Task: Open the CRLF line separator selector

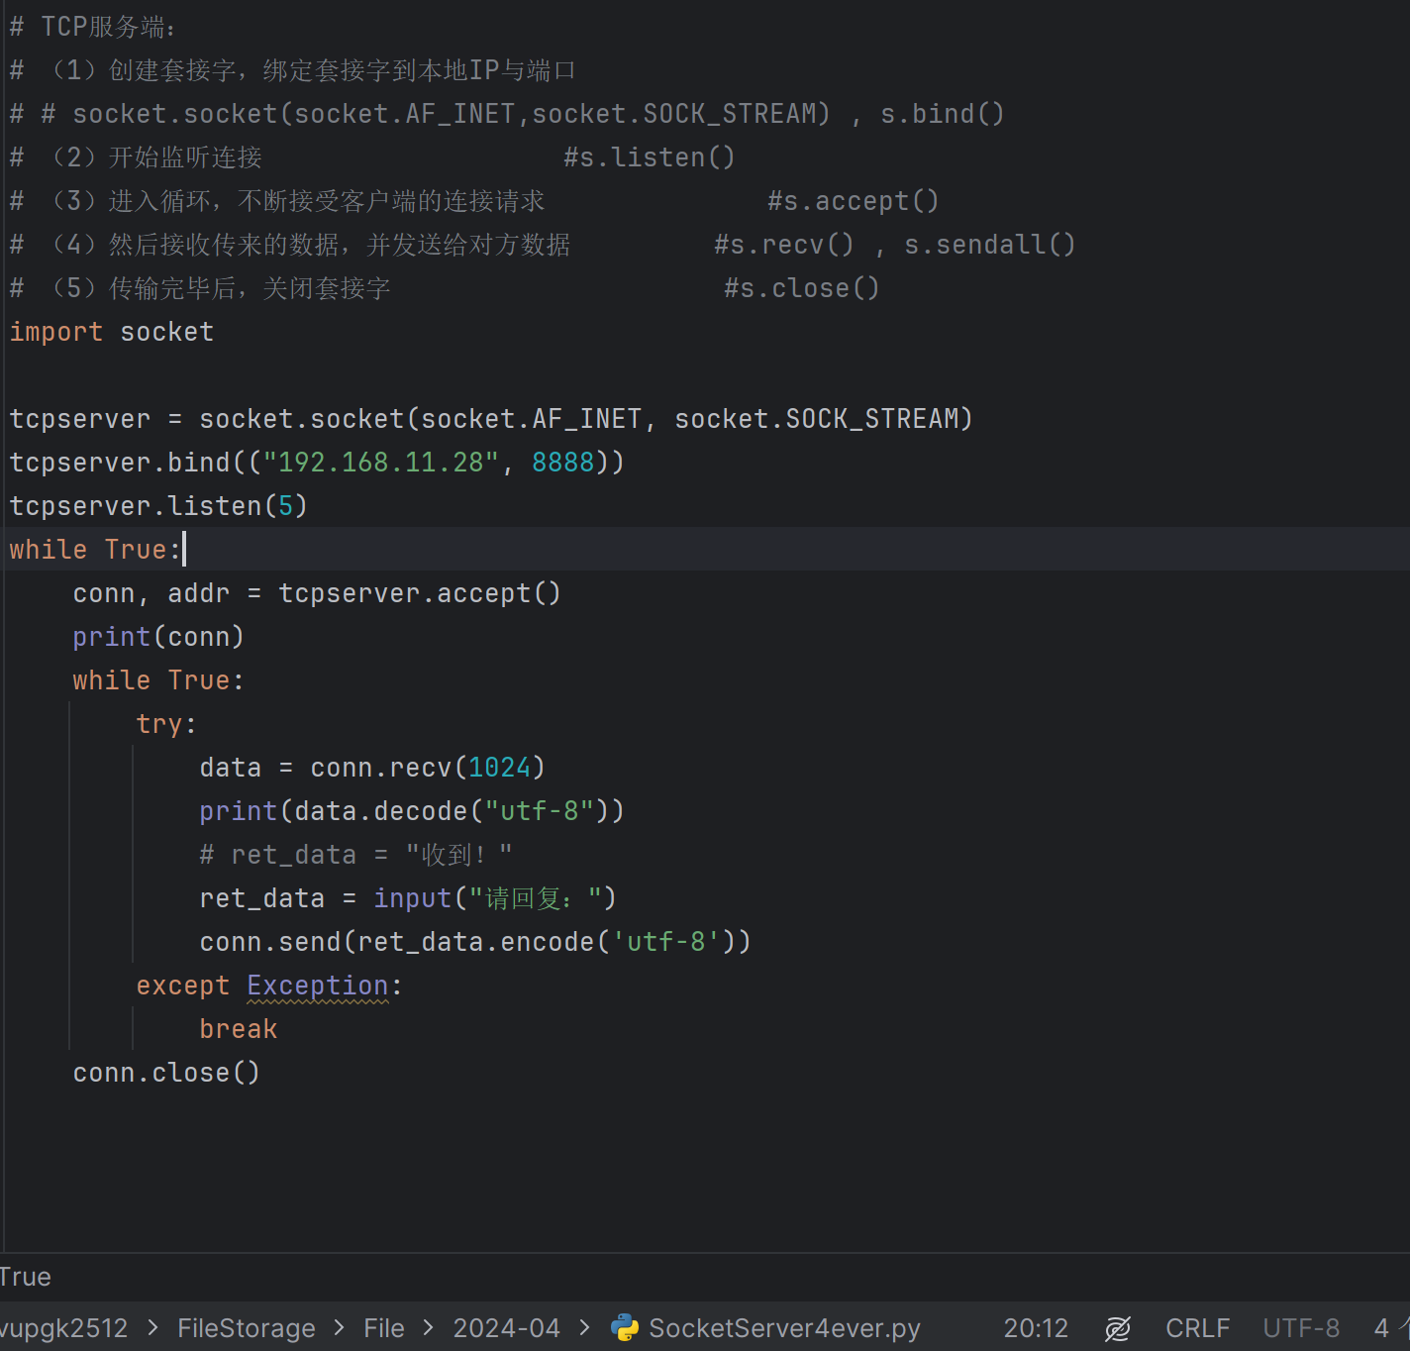Action: [1197, 1328]
